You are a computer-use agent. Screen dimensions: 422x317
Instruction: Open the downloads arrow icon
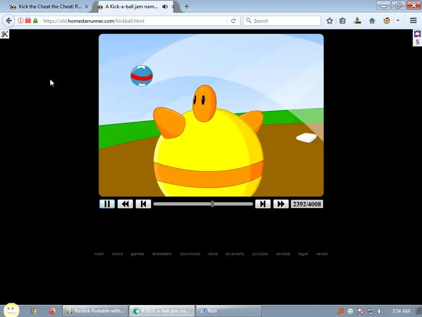[x=357, y=21]
